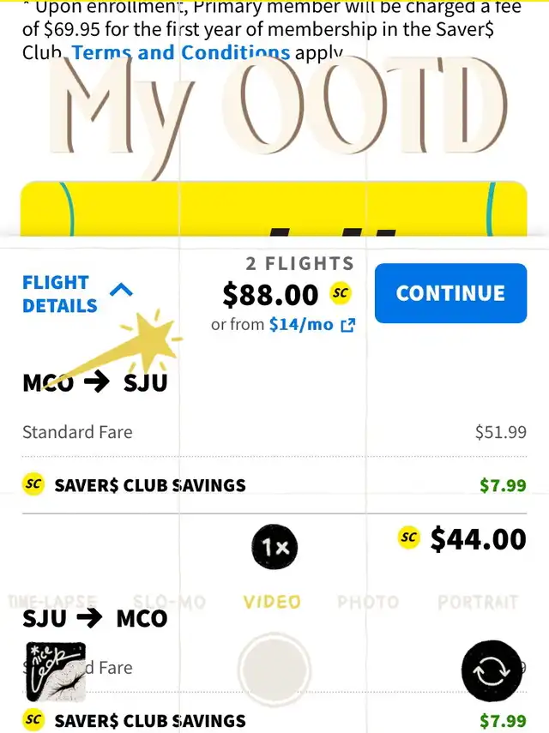Image resolution: width=549 pixels, height=733 pixels.
Task: Click the external link icon beside $14/mo
Action: point(348,325)
